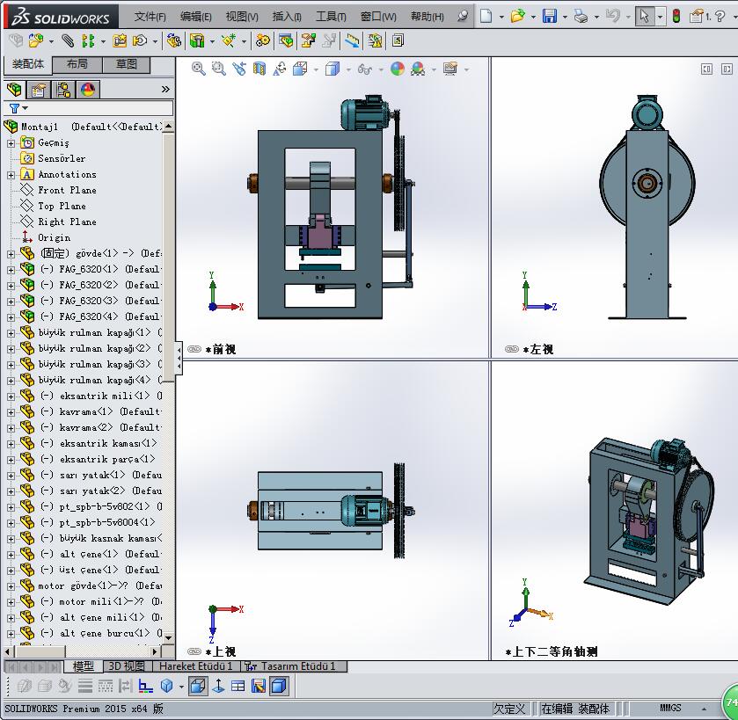
Task: Click the table icon in bottom toolbar
Action: [x=238, y=686]
